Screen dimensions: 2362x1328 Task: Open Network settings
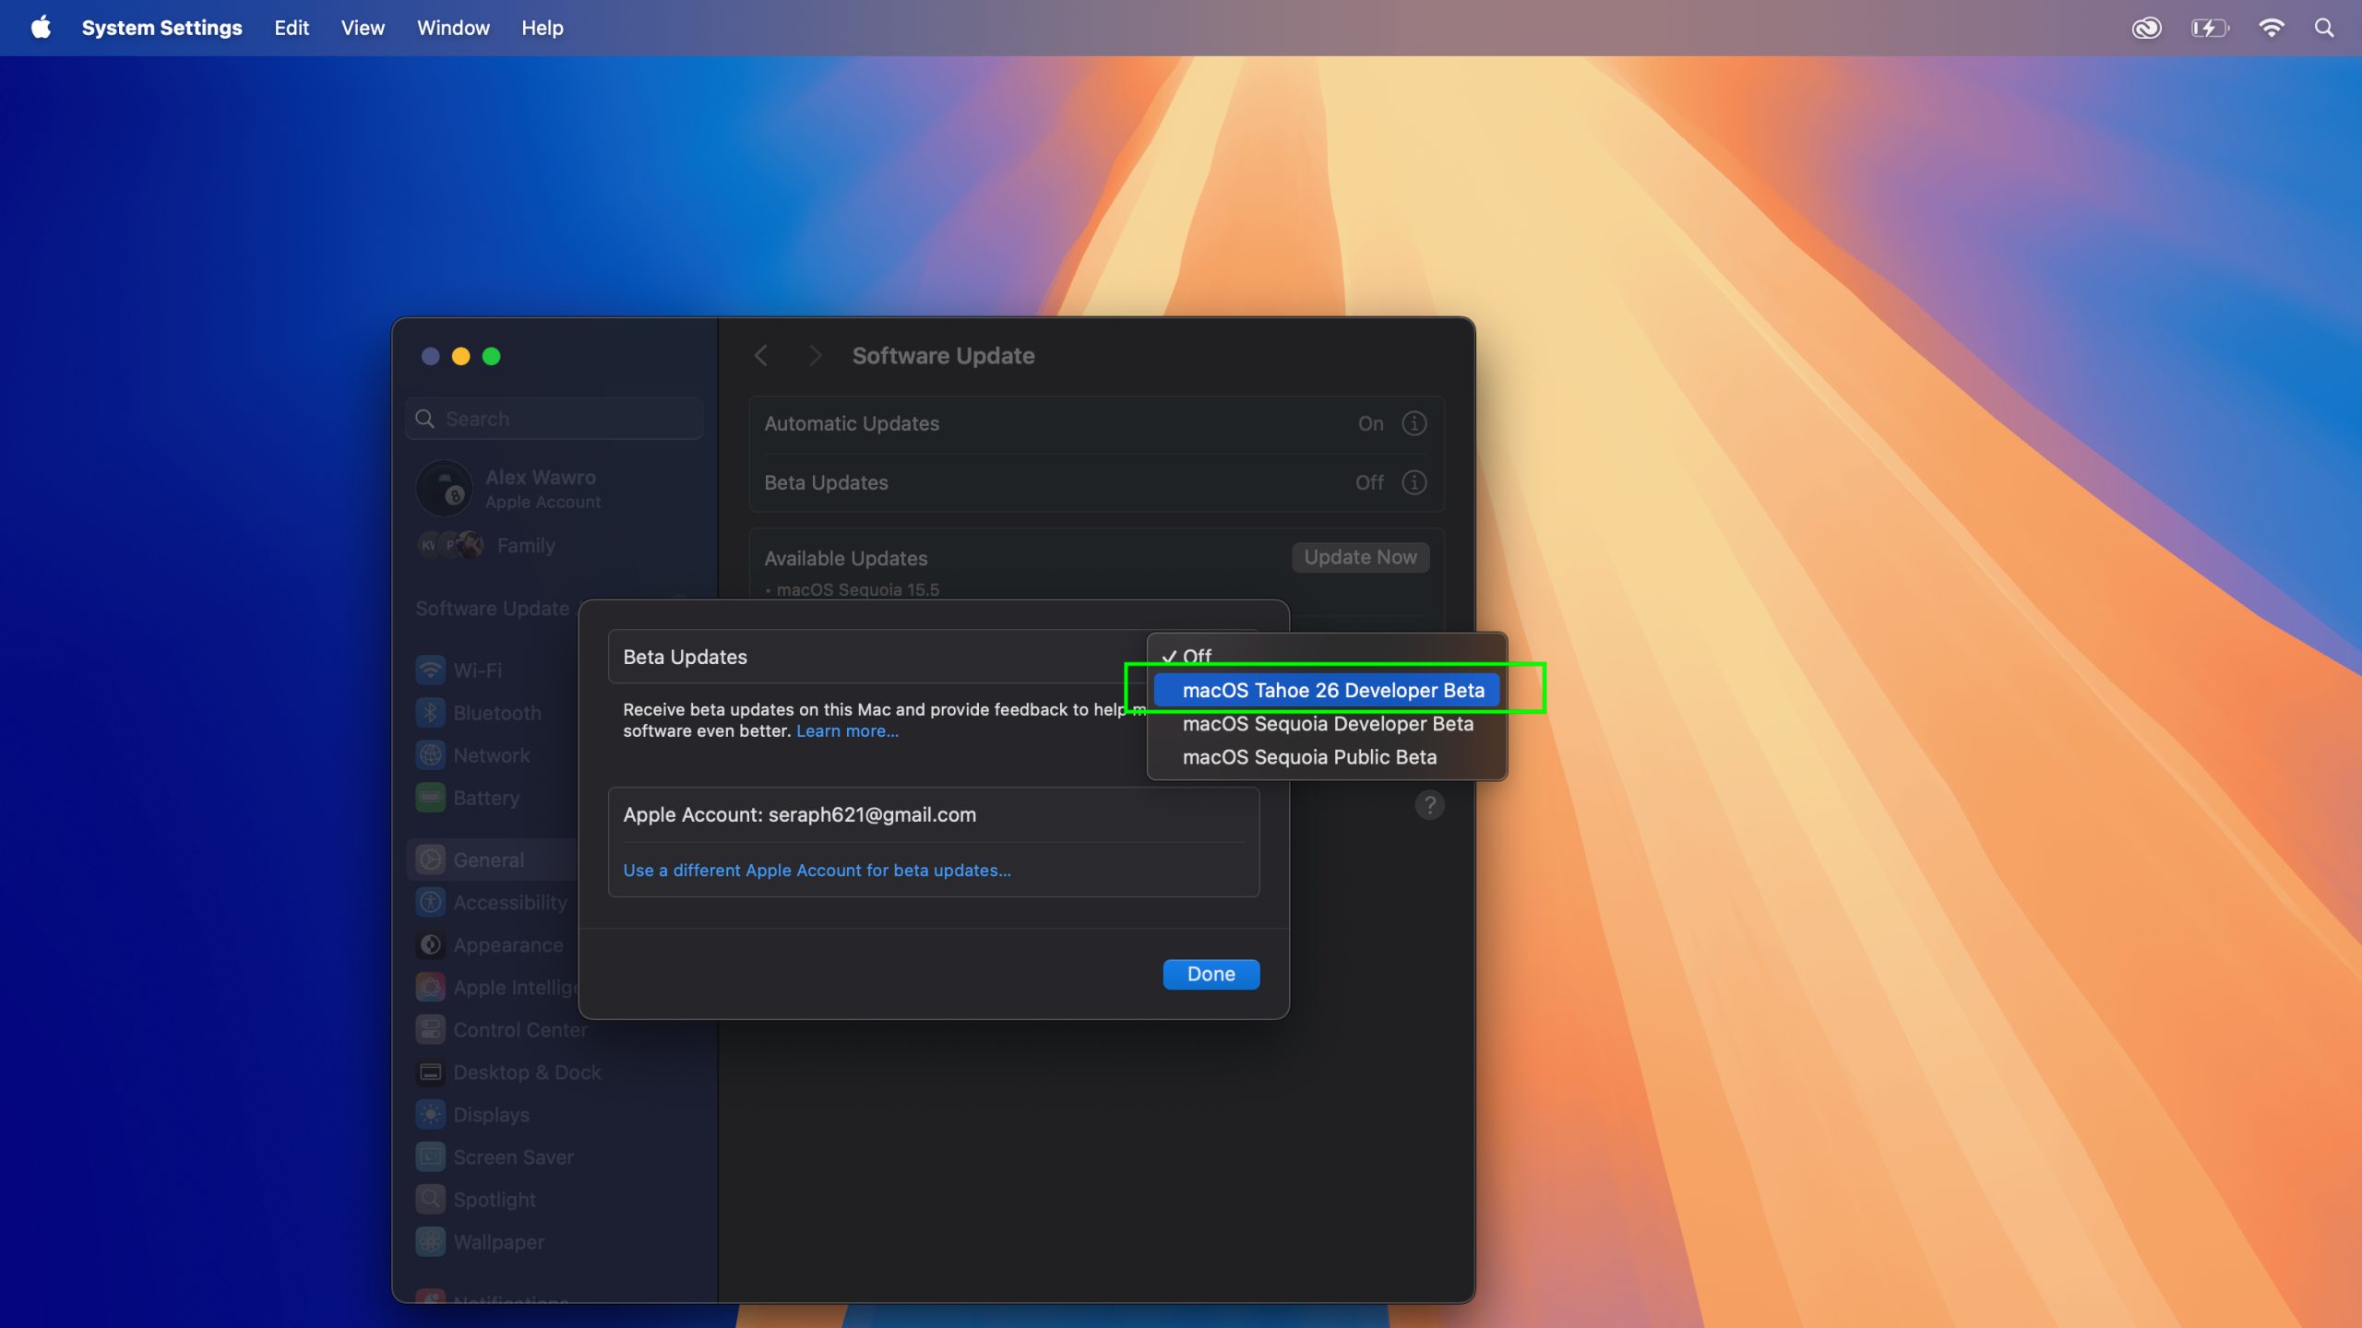pyautogui.click(x=490, y=754)
